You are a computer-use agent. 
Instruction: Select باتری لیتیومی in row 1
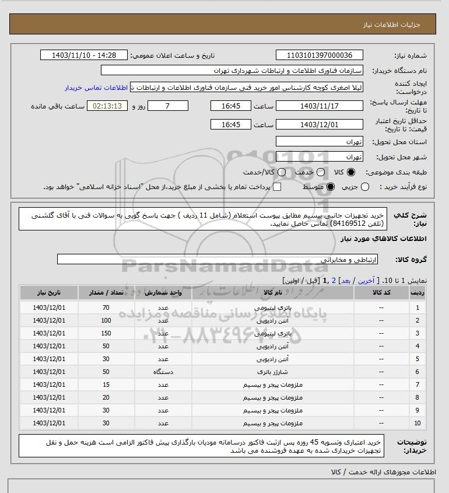click(x=273, y=308)
